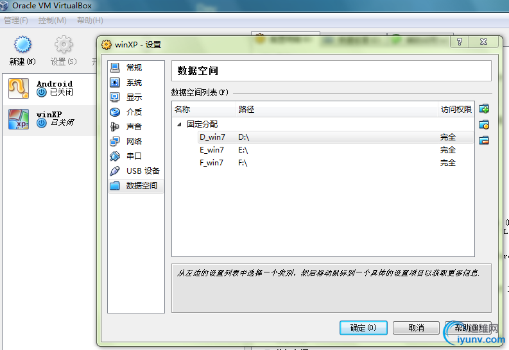Select the 数据空间 shared folders category
The image size is (509, 350).
(x=135, y=186)
